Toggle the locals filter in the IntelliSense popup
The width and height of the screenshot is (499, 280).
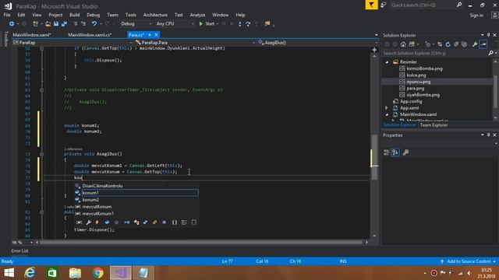79,222
